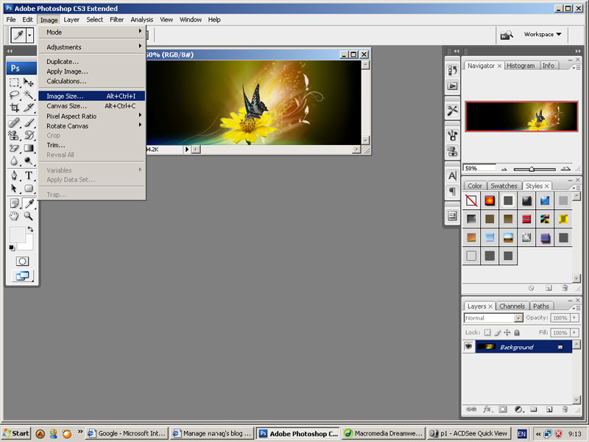Add a layer style (fx)
Image resolution: width=589 pixels, height=442 pixels.
(487, 410)
